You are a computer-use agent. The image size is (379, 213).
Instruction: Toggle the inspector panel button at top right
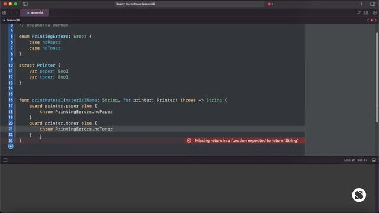372,4
